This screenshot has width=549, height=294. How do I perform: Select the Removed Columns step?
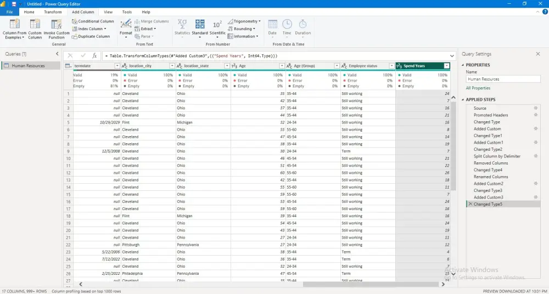(x=490, y=163)
